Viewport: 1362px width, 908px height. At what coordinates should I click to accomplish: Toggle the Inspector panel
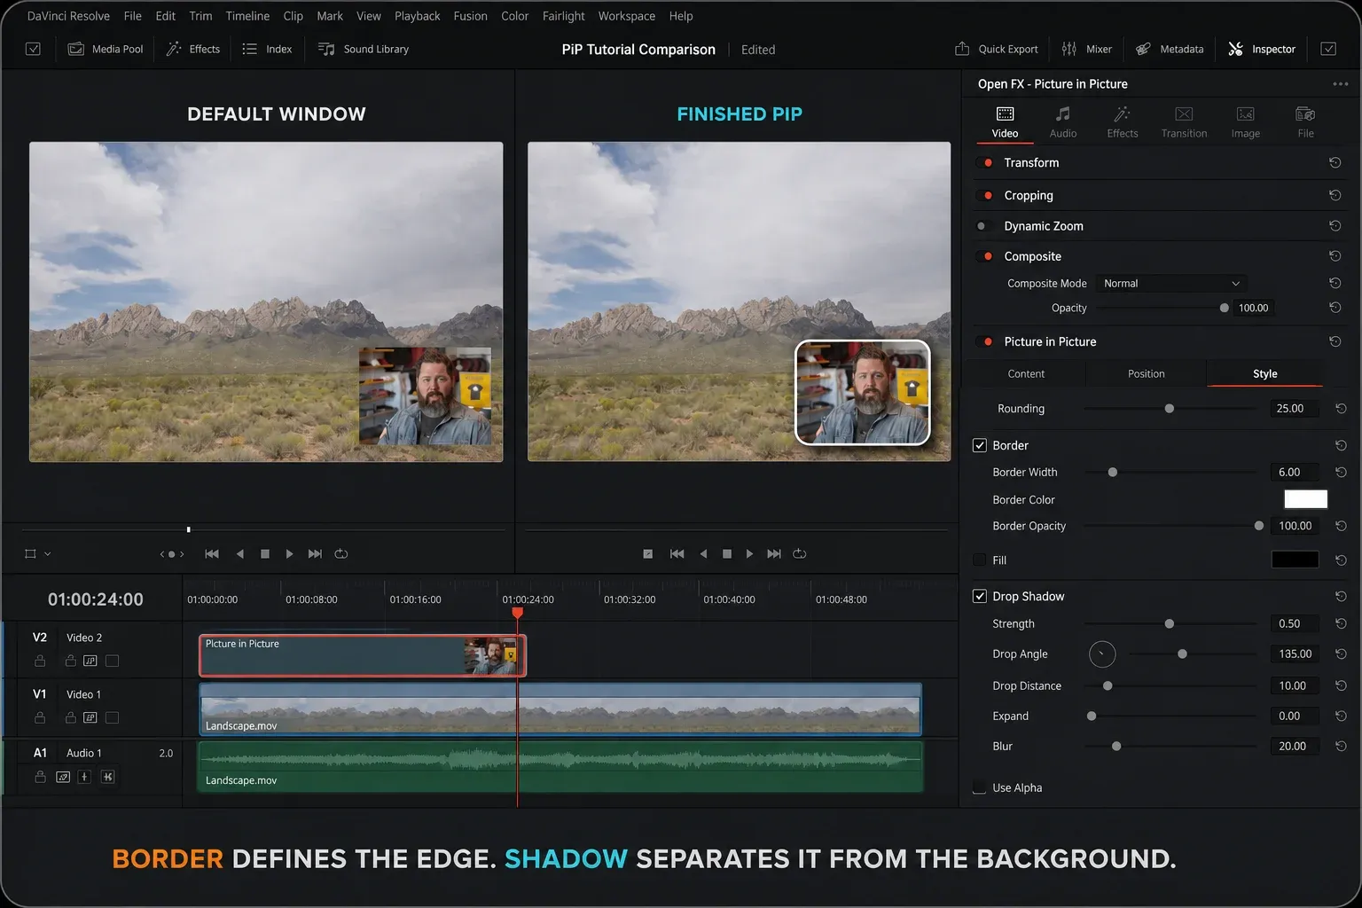click(1262, 49)
